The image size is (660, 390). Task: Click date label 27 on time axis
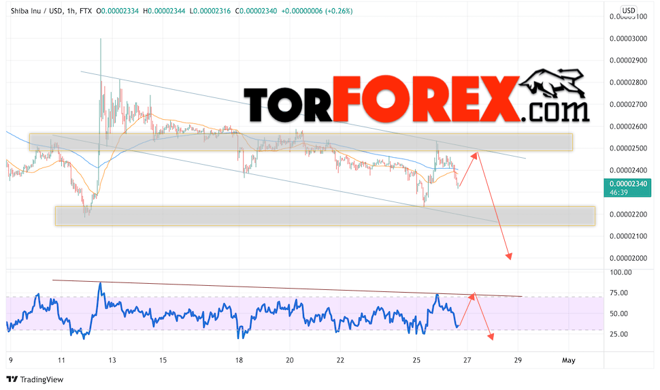467,360
